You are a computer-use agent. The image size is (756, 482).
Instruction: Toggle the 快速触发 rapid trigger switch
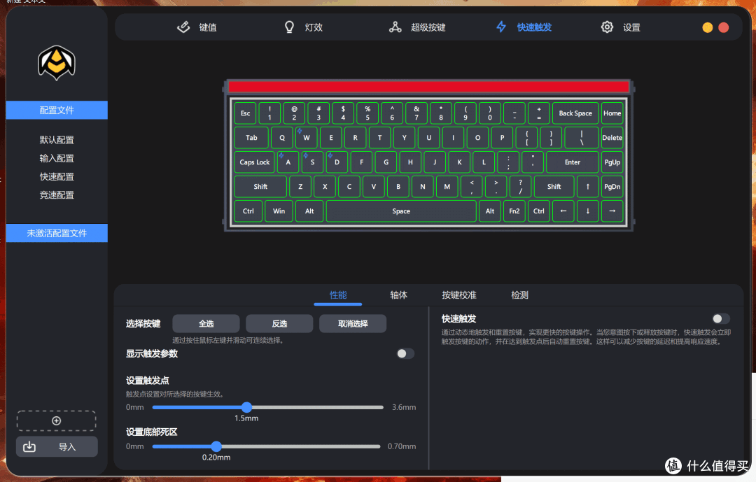click(x=721, y=318)
